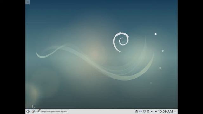This screenshot has width=203, height=114.
Task: Click the EN keyboard layout indicator
Action: point(140,111)
